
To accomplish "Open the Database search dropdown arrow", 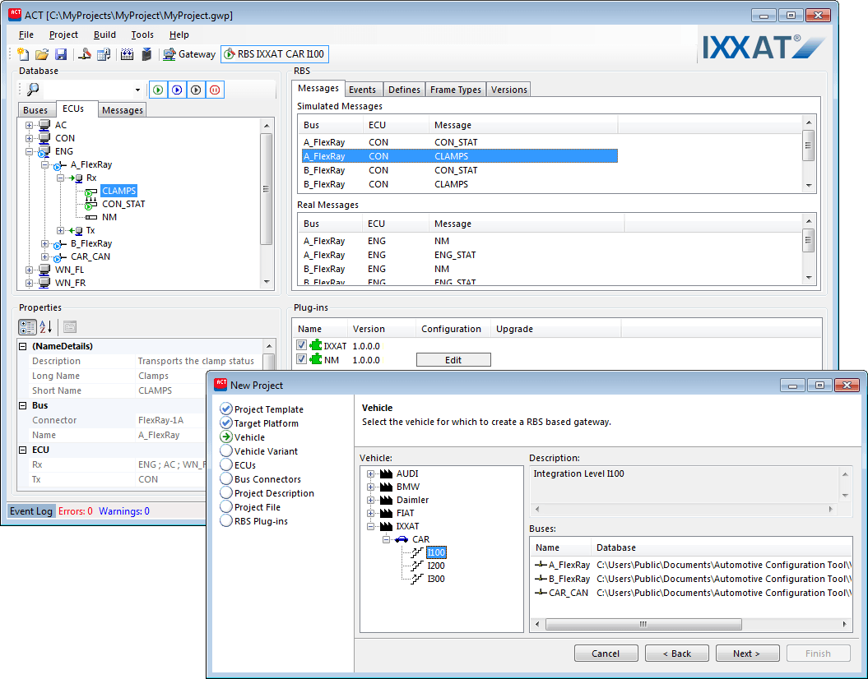I will pyautogui.click(x=138, y=90).
